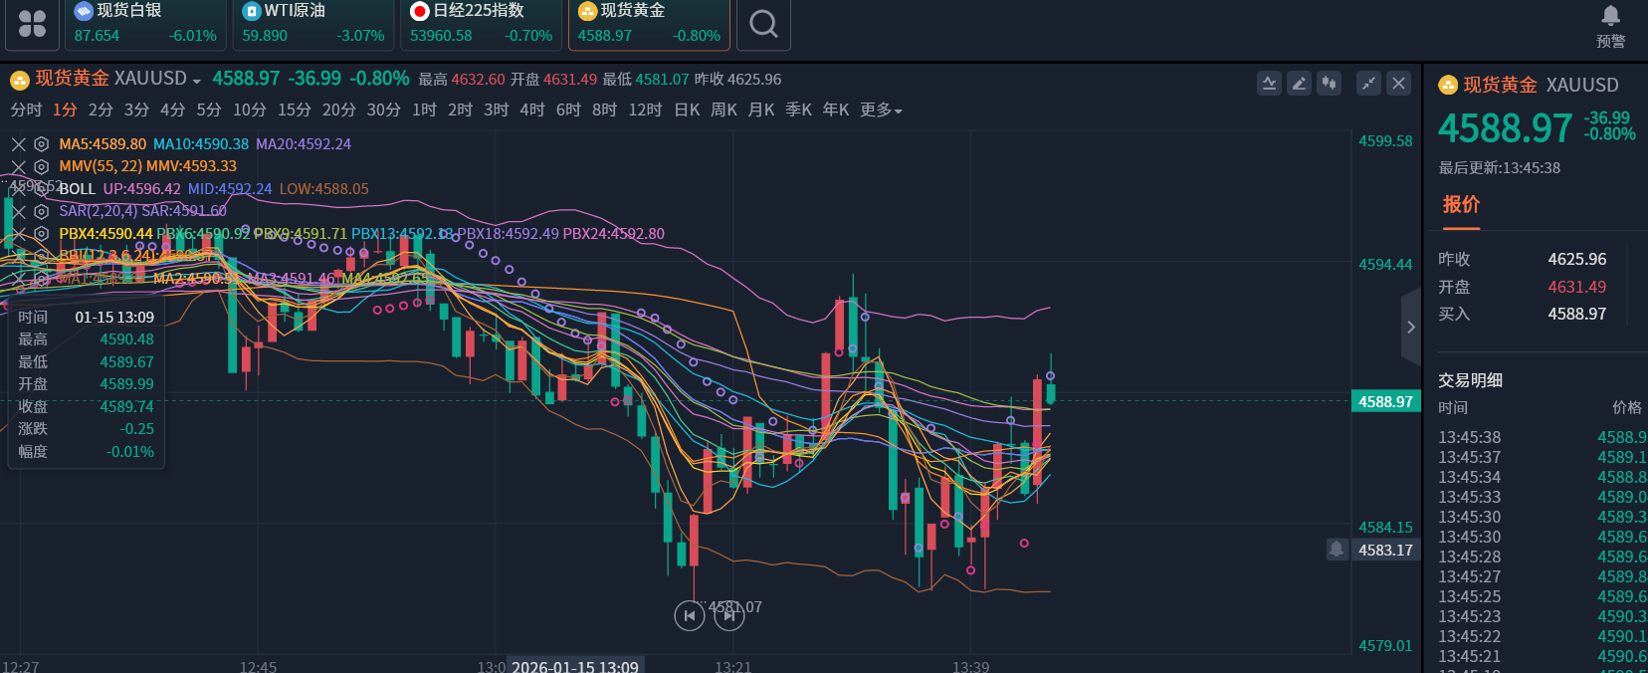Select the 日K daily chart tab
Screen dimensions: 1648x673
click(687, 110)
